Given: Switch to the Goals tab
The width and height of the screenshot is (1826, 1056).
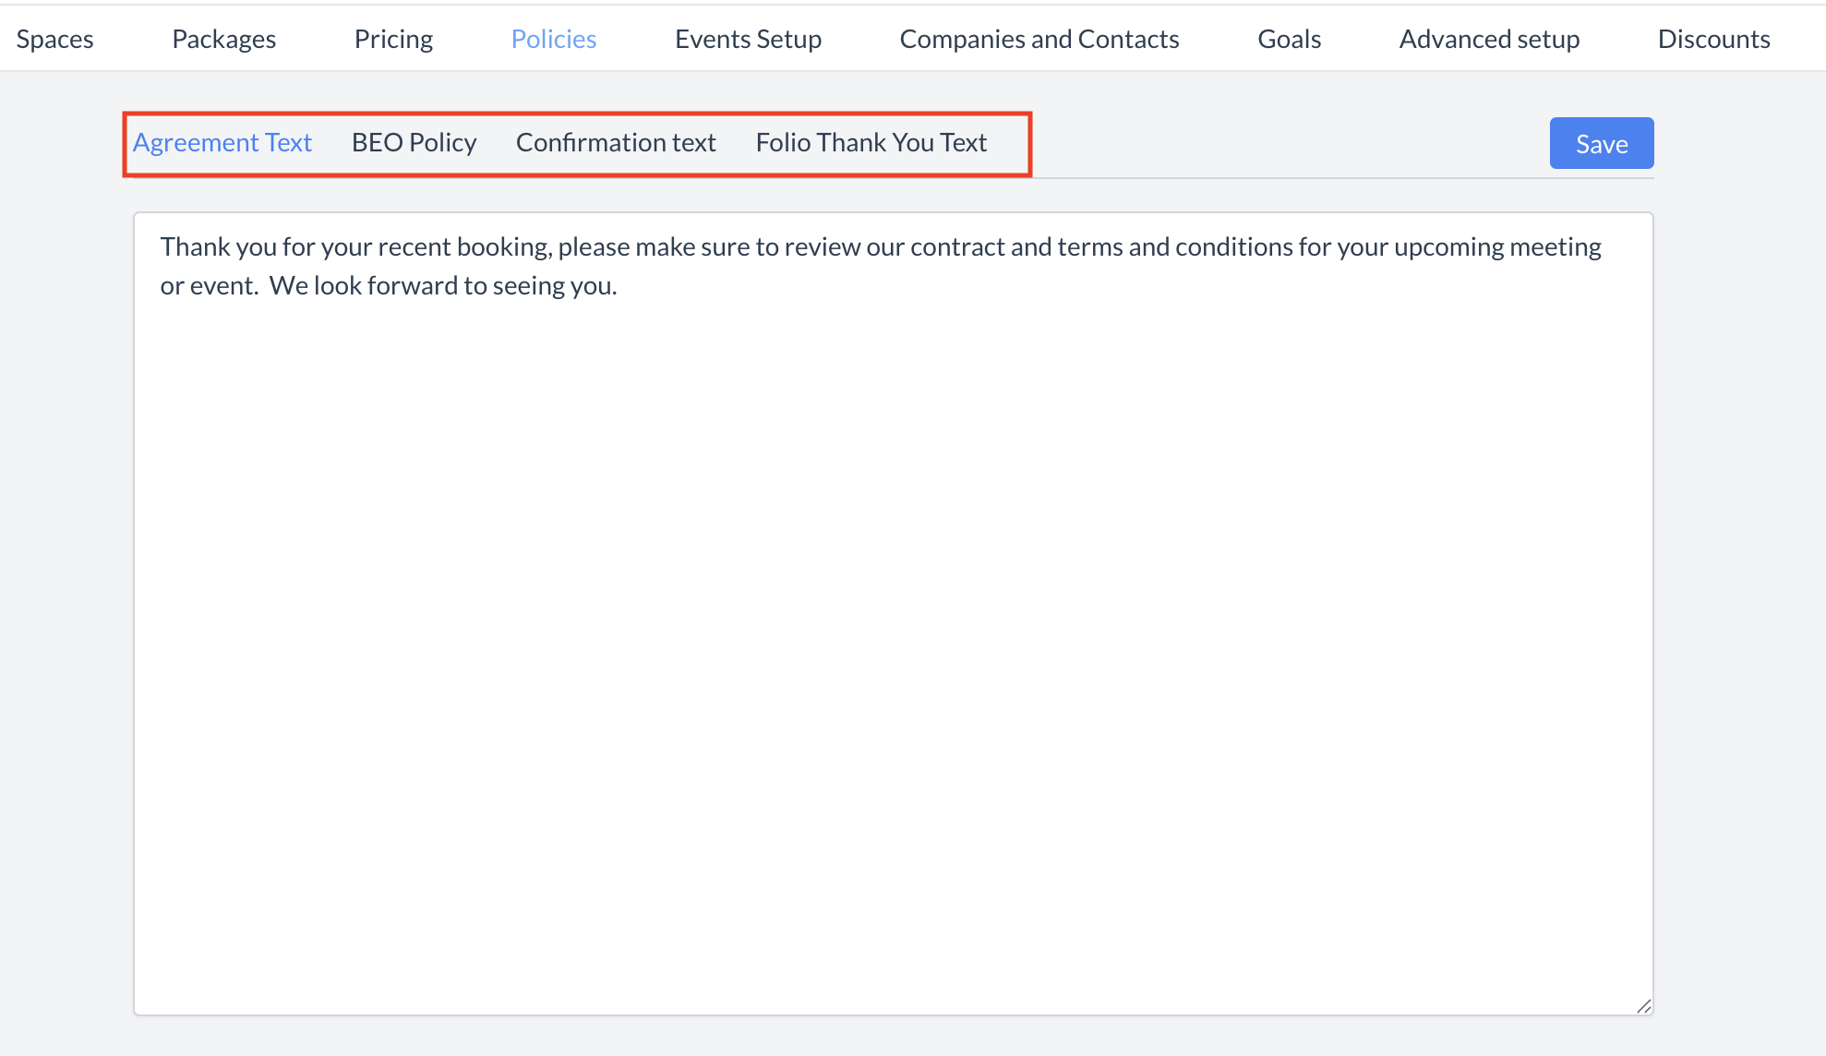Looking at the screenshot, I should coord(1289,39).
